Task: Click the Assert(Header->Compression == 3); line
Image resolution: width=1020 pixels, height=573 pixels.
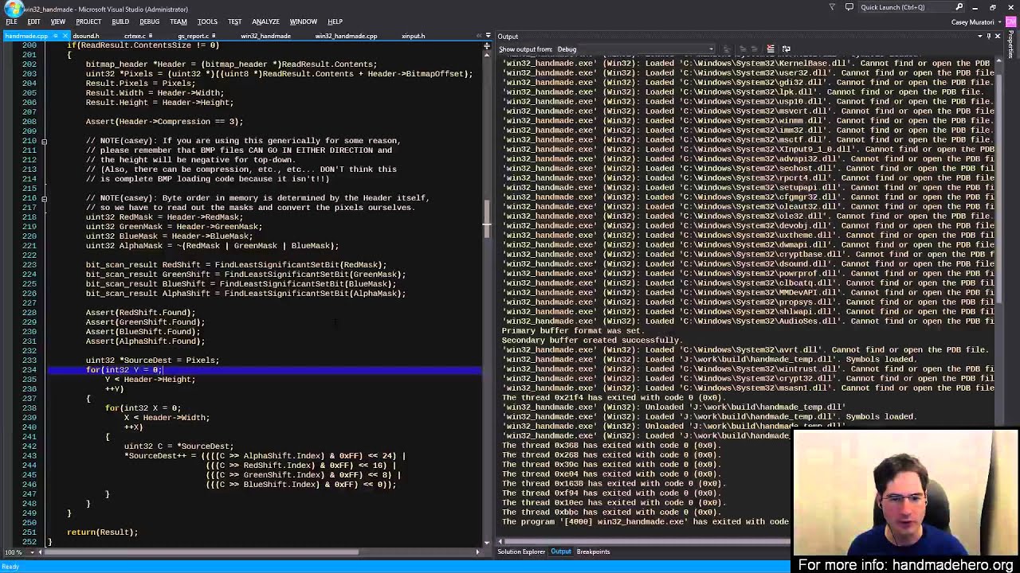Action: (x=164, y=122)
